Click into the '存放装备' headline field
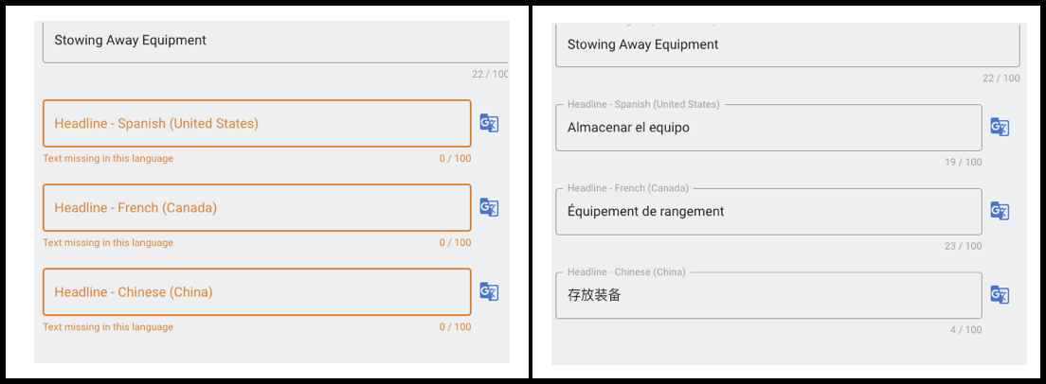Viewport: 1046px width, 384px height. [x=767, y=296]
